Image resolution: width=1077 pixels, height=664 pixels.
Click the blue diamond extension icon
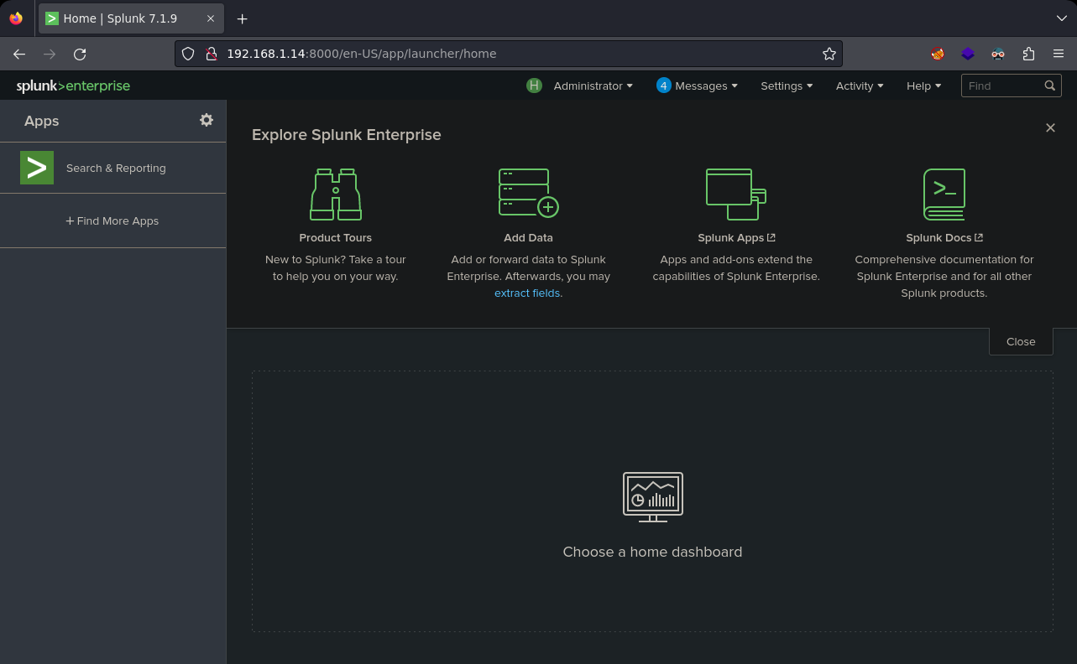[x=968, y=54]
